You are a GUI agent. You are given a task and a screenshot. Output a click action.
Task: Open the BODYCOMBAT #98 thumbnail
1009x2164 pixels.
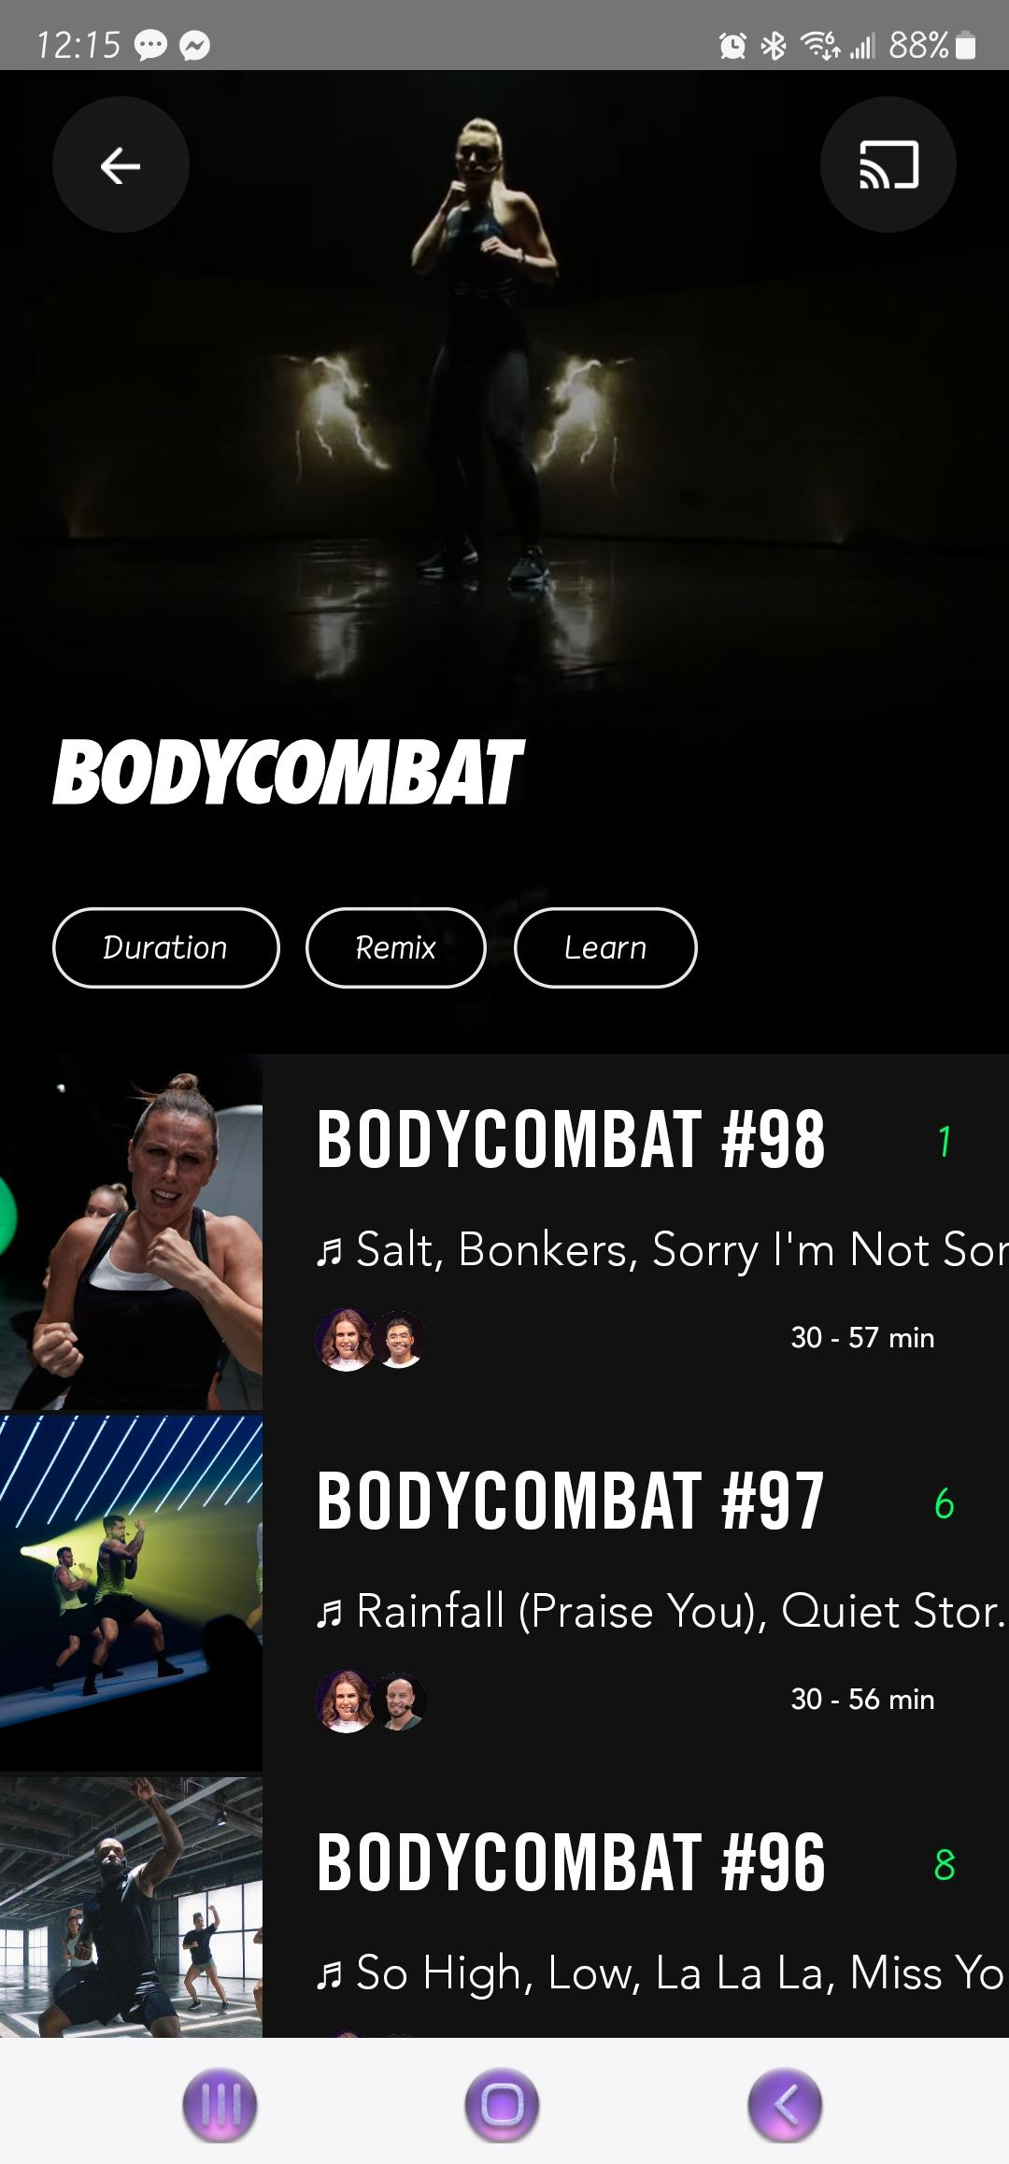click(x=131, y=1231)
